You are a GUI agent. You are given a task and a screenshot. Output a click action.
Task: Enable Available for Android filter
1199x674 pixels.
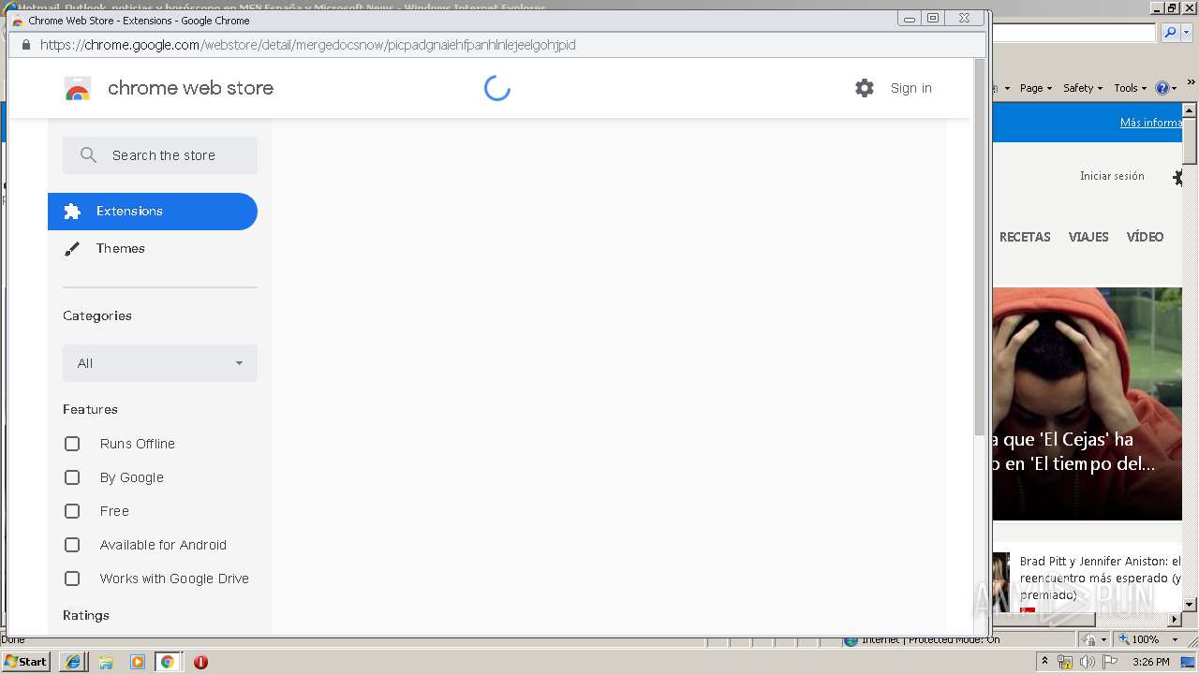click(72, 545)
